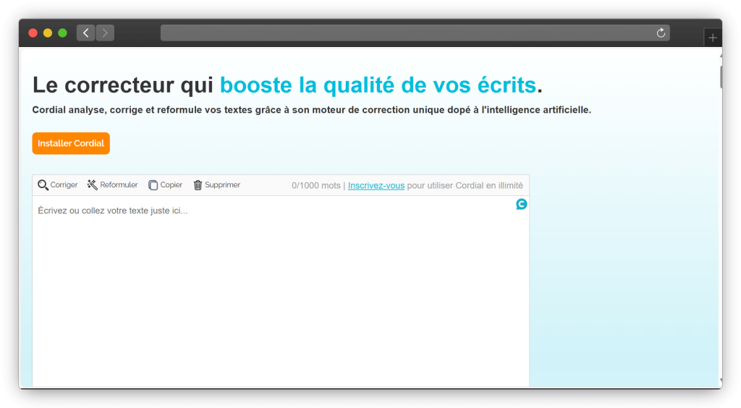Select the Reformuler magic wand icon
Viewport: 741px width, 408px height.
point(93,185)
